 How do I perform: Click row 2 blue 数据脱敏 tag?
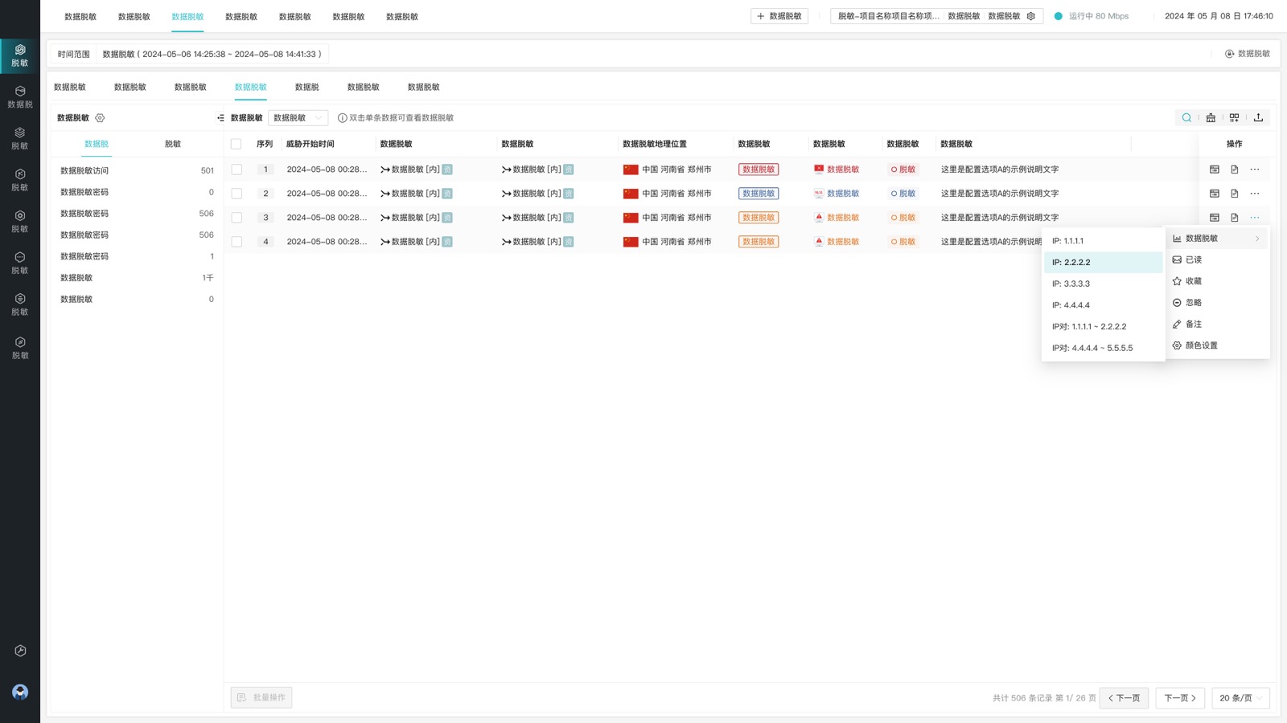(x=759, y=194)
